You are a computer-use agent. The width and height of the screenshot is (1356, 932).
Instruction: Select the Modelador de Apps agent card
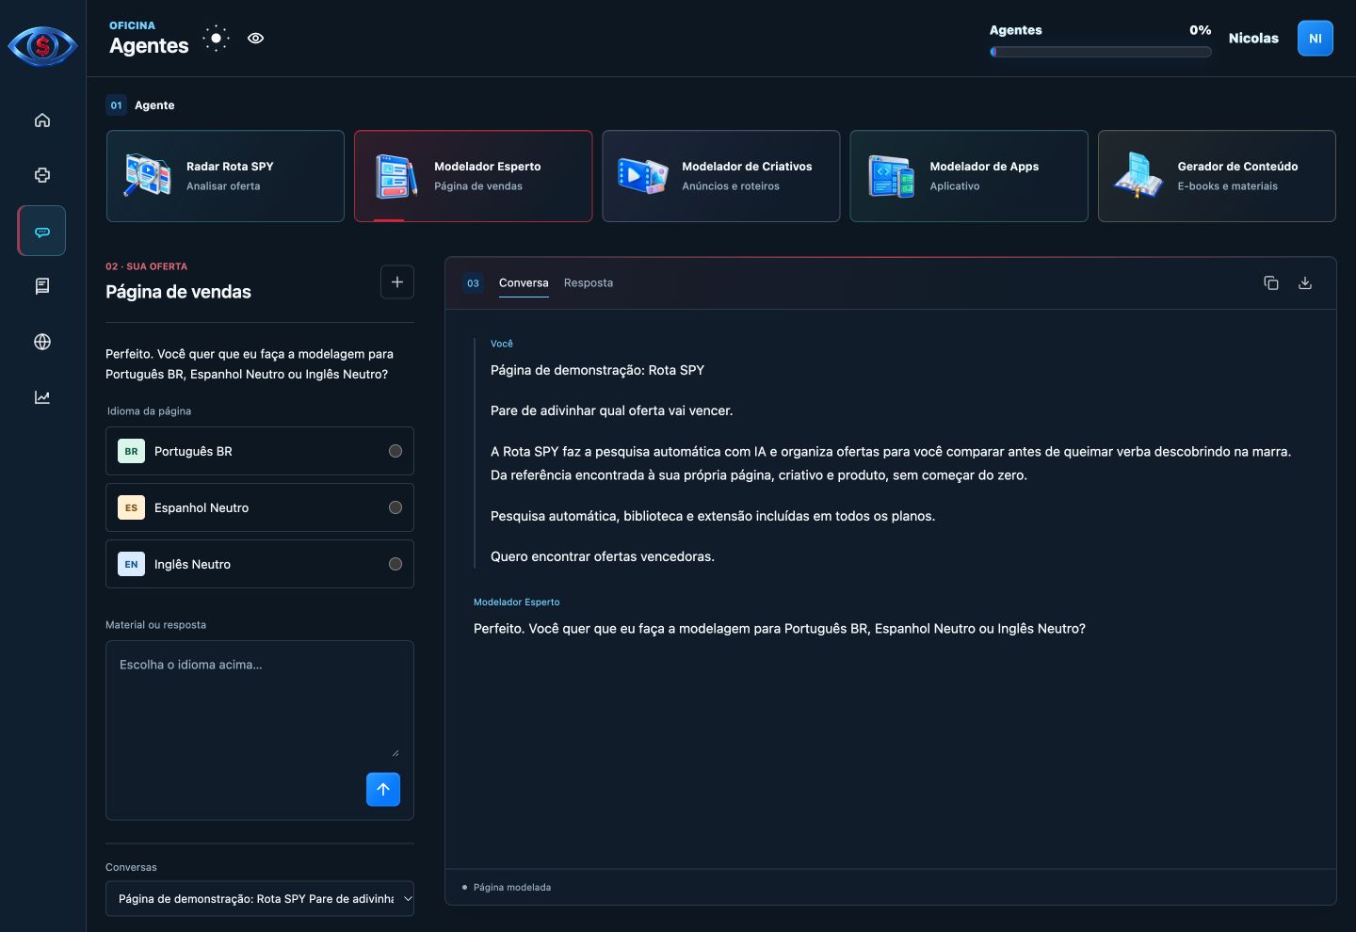pos(969,176)
